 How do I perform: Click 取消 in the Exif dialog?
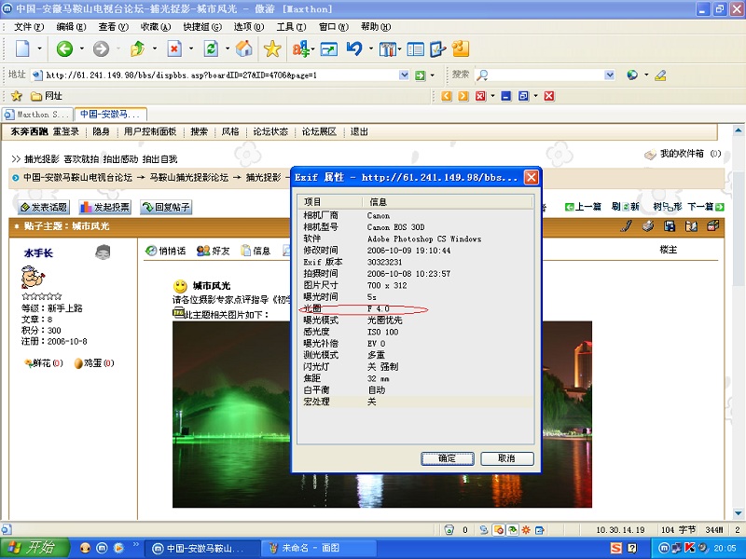tap(505, 458)
